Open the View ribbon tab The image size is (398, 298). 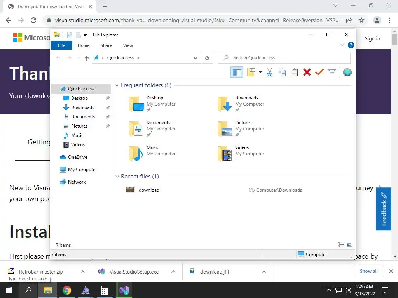[x=128, y=45]
